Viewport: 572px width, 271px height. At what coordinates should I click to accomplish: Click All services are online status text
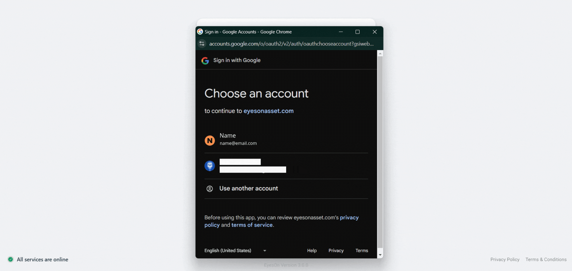pyautogui.click(x=42, y=259)
